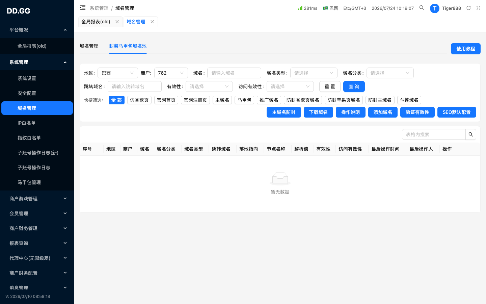This screenshot has height=304, width=486.
Task: Select the 防封苹果页域名 quick filter
Action: coord(344,100)
